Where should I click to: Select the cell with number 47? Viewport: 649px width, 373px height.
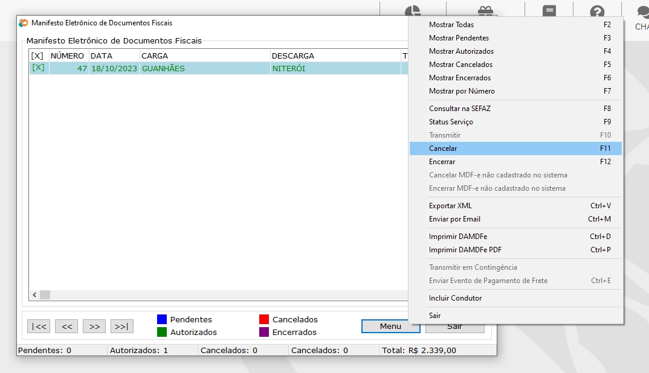coord(69,68)
